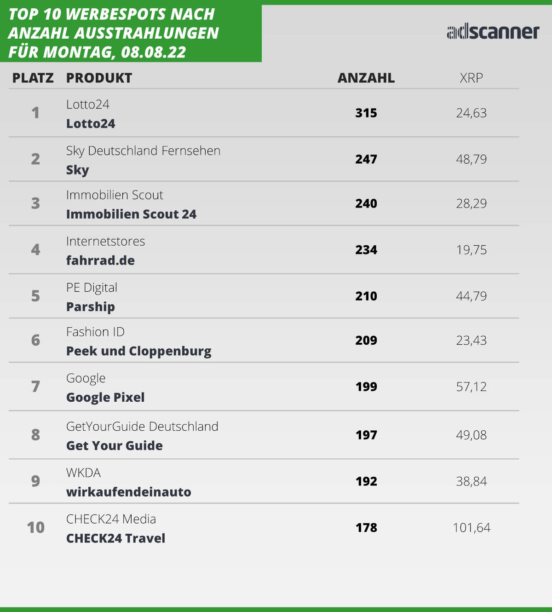The height and width of the screenshot is (612, 552).
Task: Click the XRP column header
Action: point(471,78)
